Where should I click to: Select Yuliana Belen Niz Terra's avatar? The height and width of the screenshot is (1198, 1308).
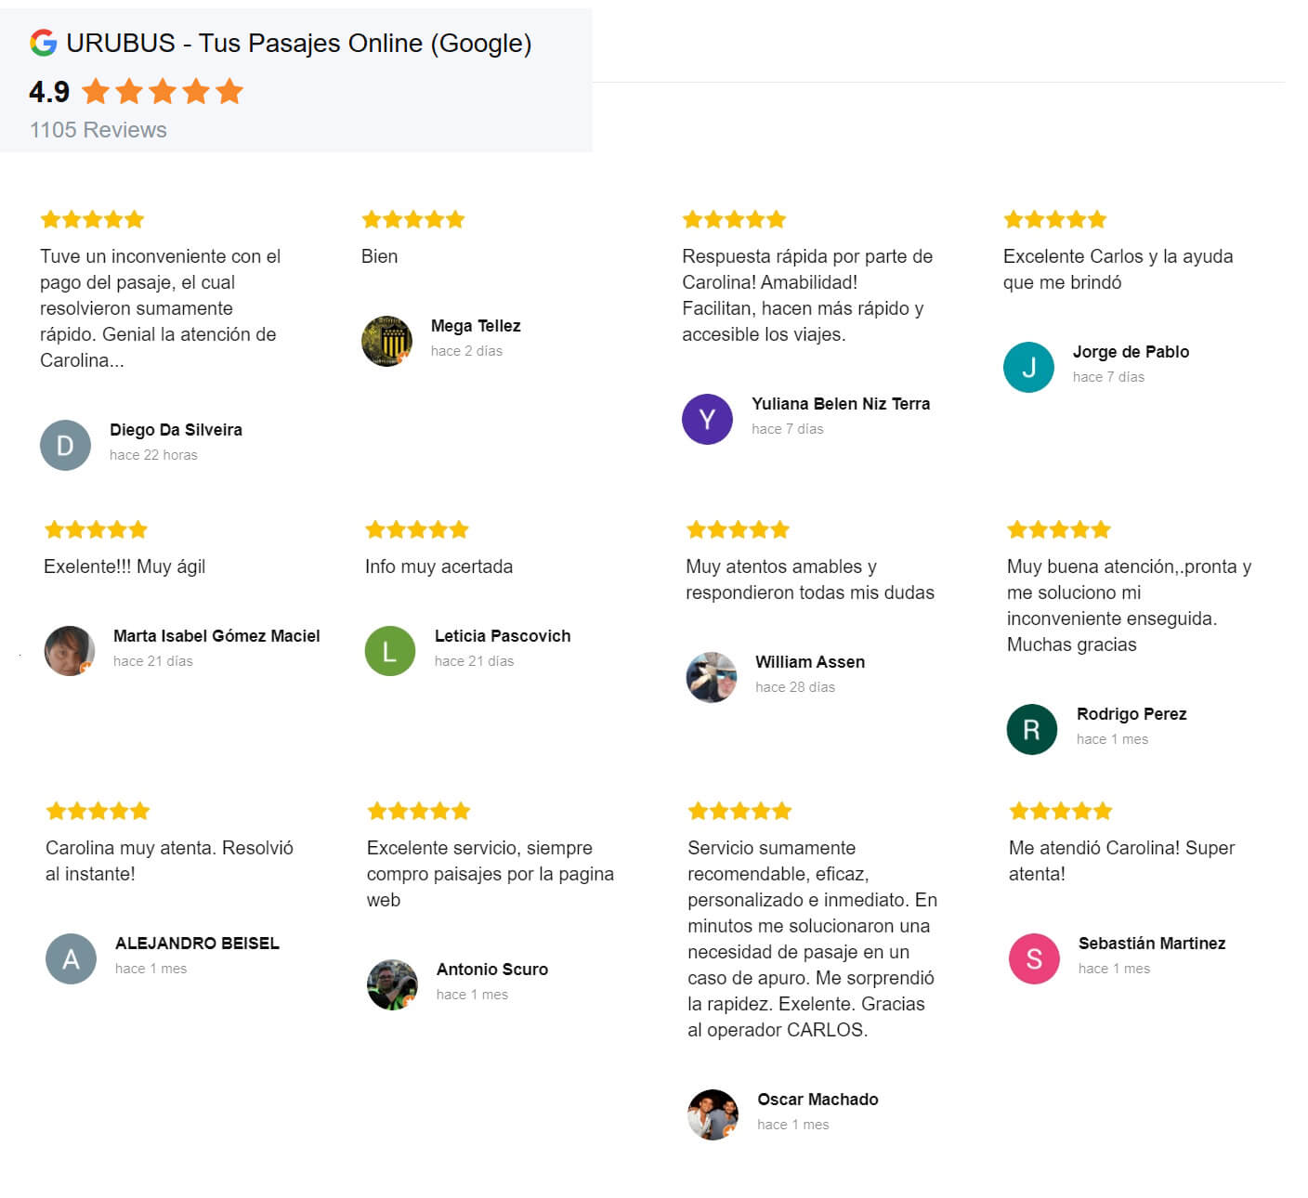708,419
